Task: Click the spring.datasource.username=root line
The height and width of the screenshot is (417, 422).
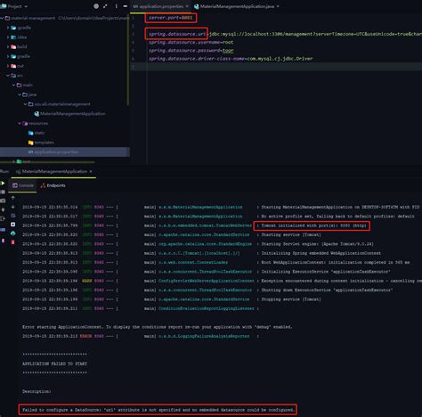Action: coord(191,42)
